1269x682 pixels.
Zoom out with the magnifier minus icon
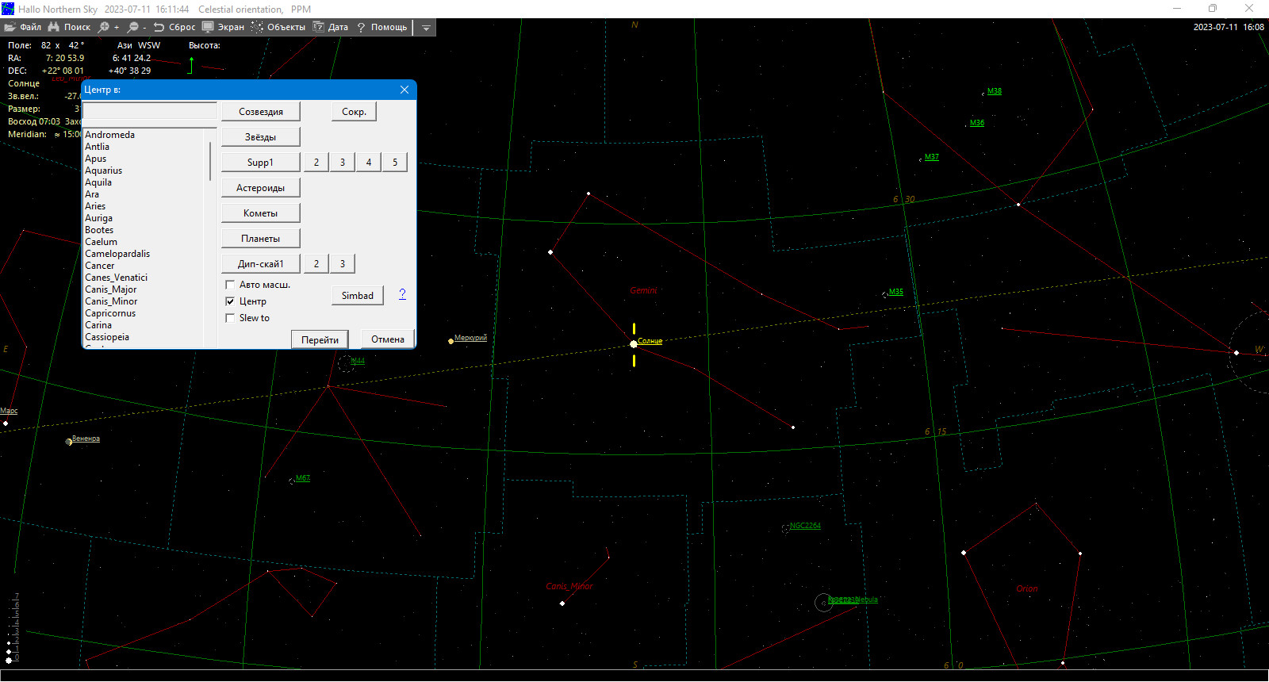pyautogui.click(x=132, y=27)
